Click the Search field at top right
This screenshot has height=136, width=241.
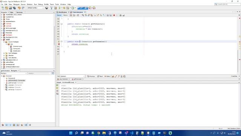coord(227,4)
